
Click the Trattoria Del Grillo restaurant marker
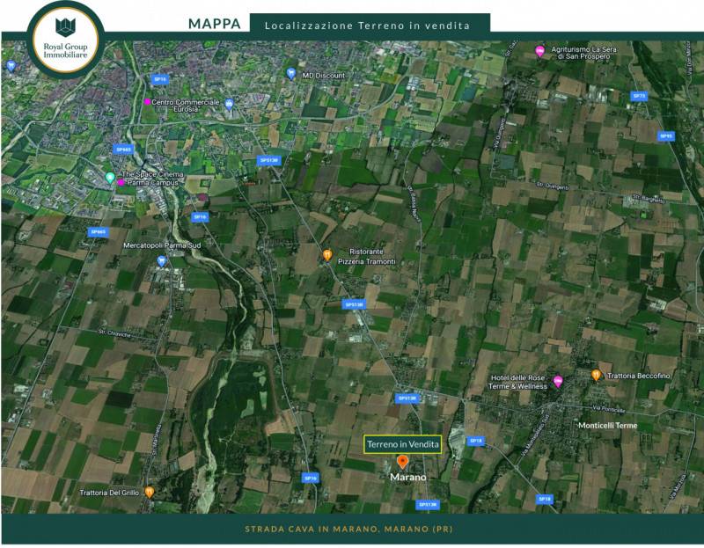tap(150, 493)
